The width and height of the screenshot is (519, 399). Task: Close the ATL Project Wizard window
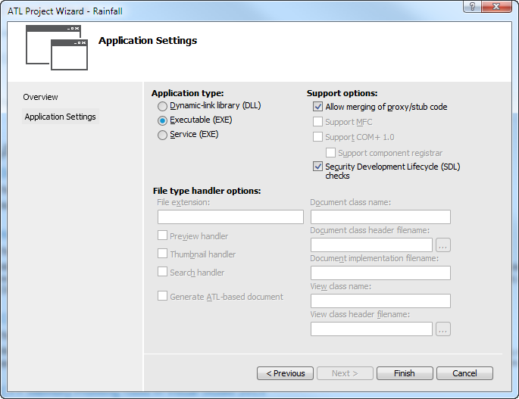click(x=496, y=6)
